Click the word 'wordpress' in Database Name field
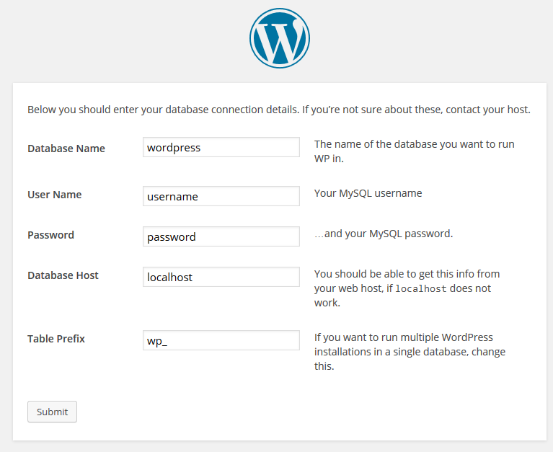The height and width of the screenshot is (452, 553). (174, 148)
